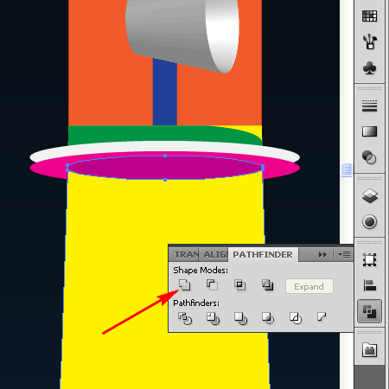
Task: Open the Swatches panel from the dock
Action: coord(369,16)
